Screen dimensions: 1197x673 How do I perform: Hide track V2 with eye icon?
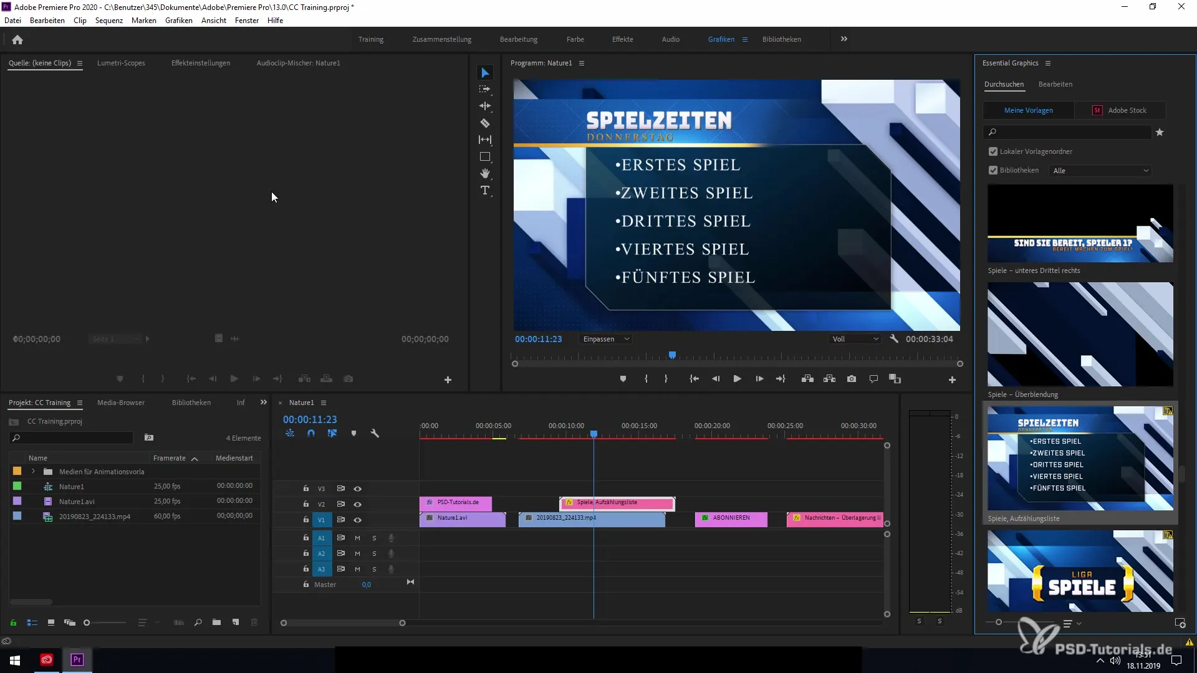357,504
